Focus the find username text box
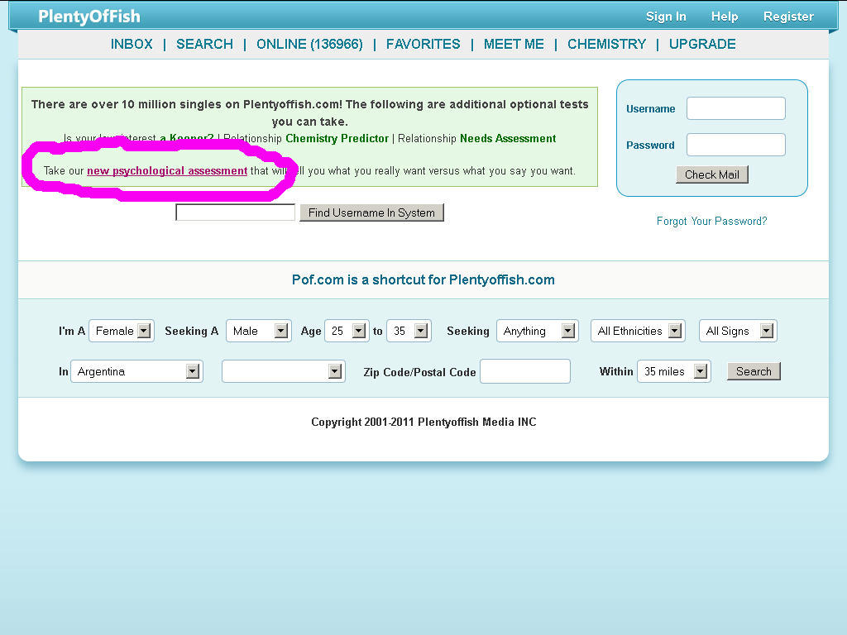847x635 pixels. pyautogui.click(x=236, y=212)
